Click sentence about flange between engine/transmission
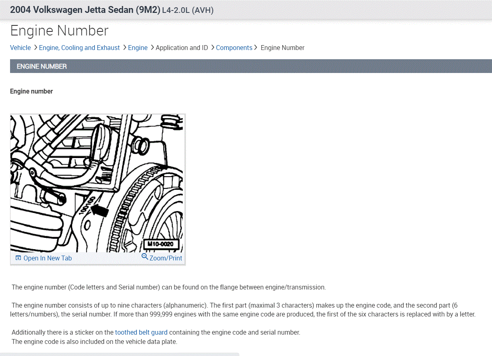 click(168, 287)
